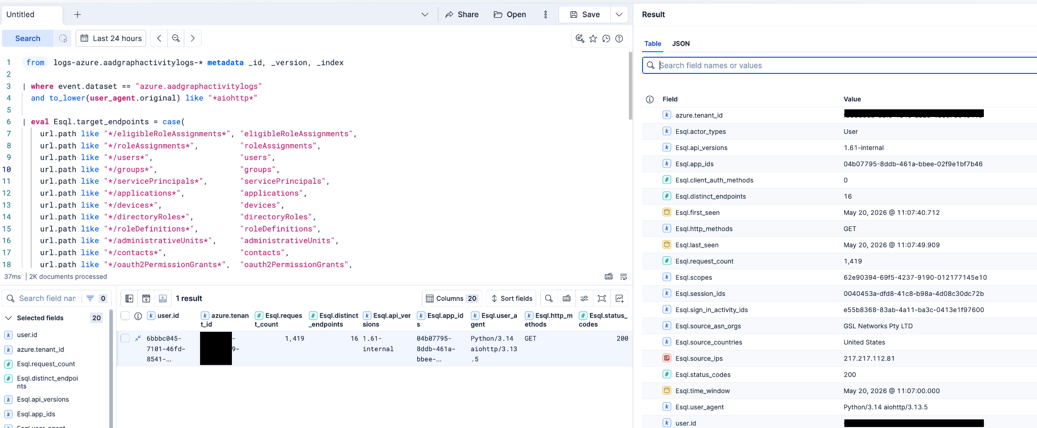Click the Esql.first_seen field row
1037x428 pixels.
point(840,213)
